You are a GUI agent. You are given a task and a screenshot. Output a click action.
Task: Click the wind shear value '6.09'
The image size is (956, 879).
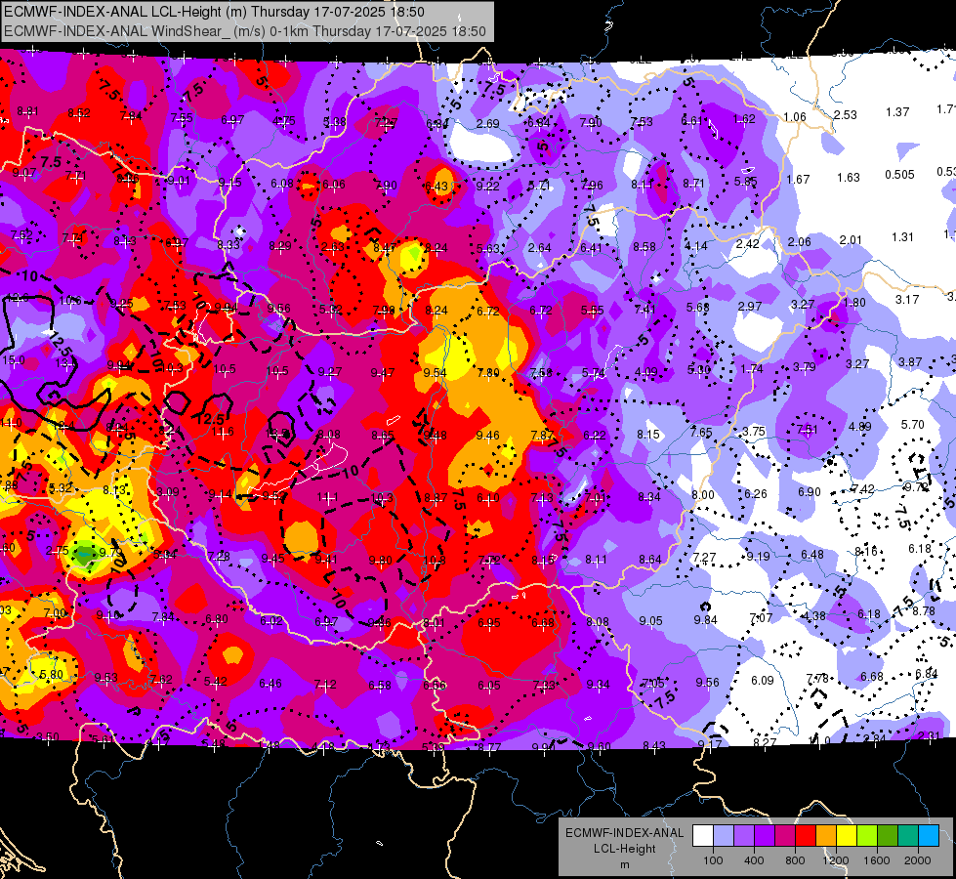(762, 680)
